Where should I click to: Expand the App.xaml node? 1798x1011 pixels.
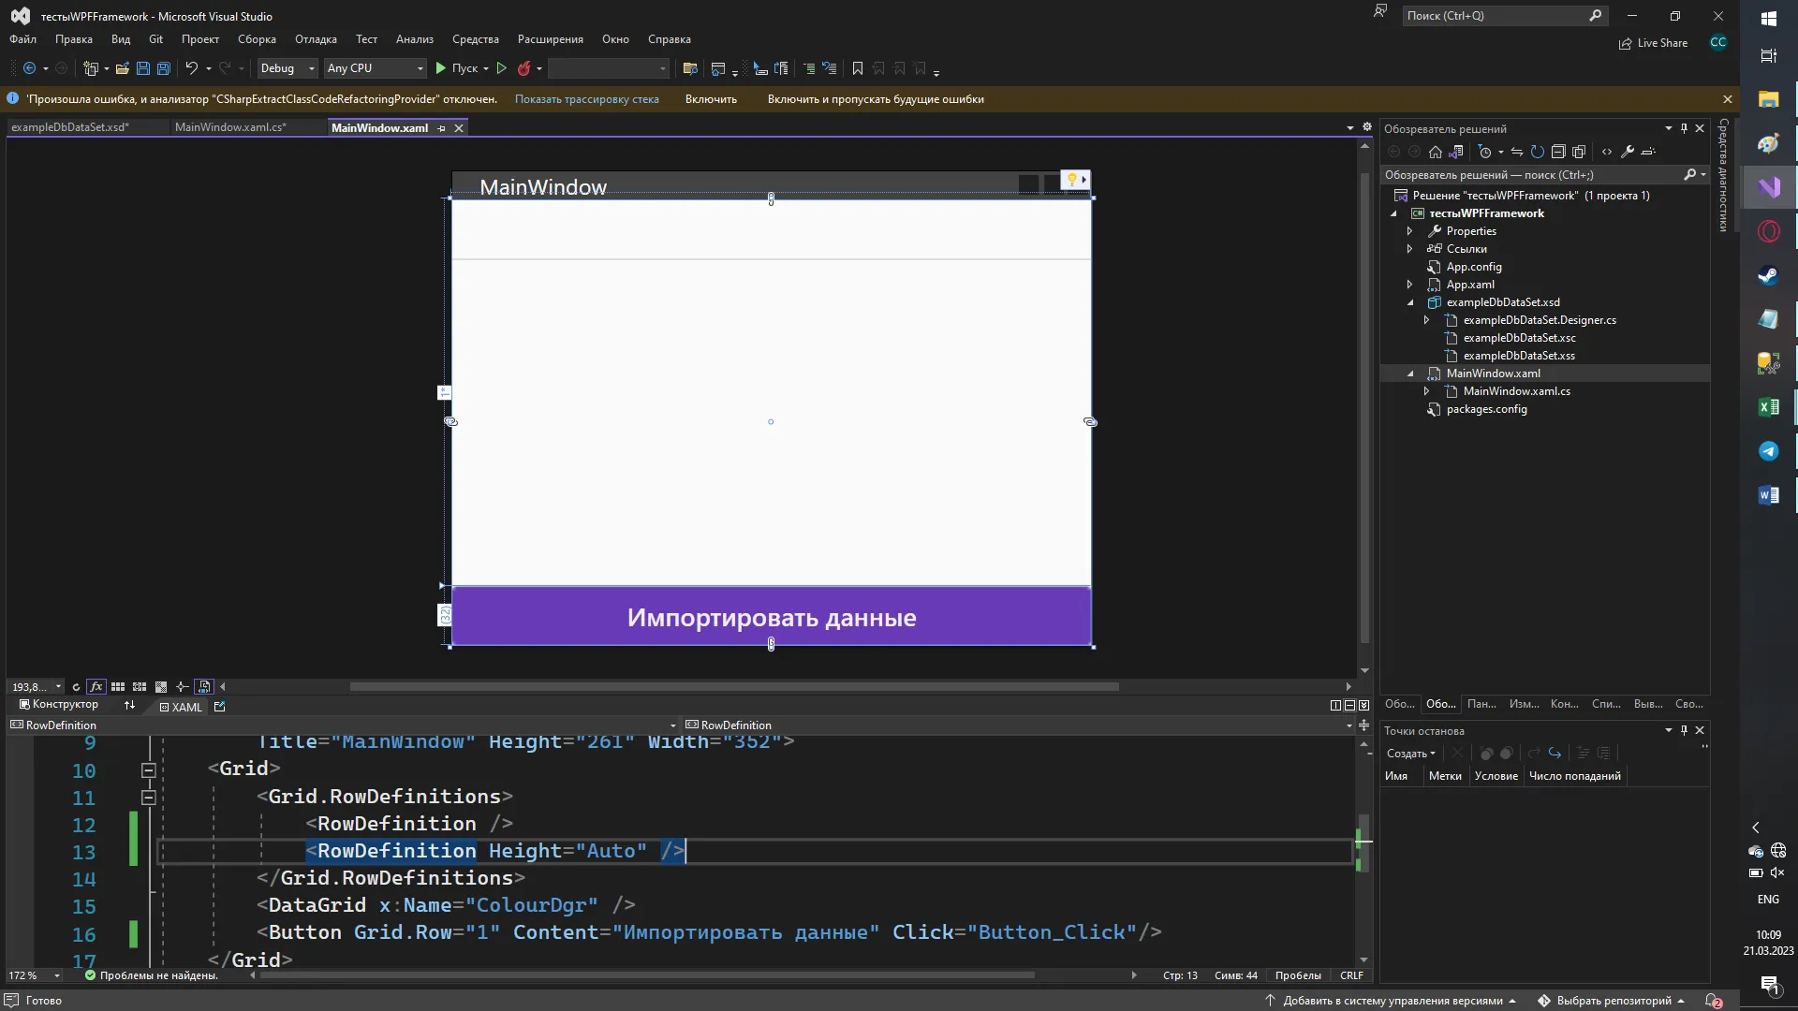1410,285
